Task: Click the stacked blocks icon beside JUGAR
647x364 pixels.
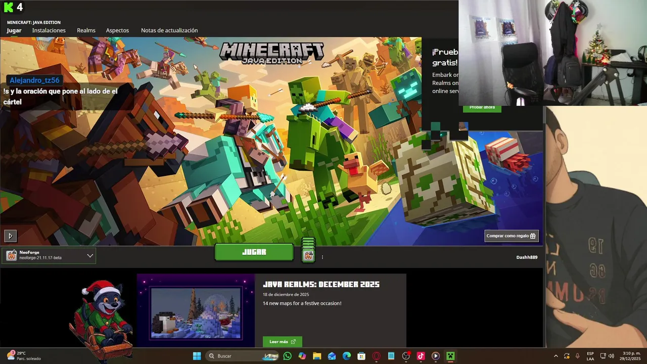Action: pos(308,250)
